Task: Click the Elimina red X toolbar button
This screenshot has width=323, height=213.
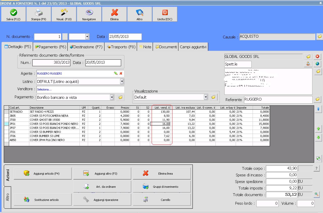Action: 114,14
